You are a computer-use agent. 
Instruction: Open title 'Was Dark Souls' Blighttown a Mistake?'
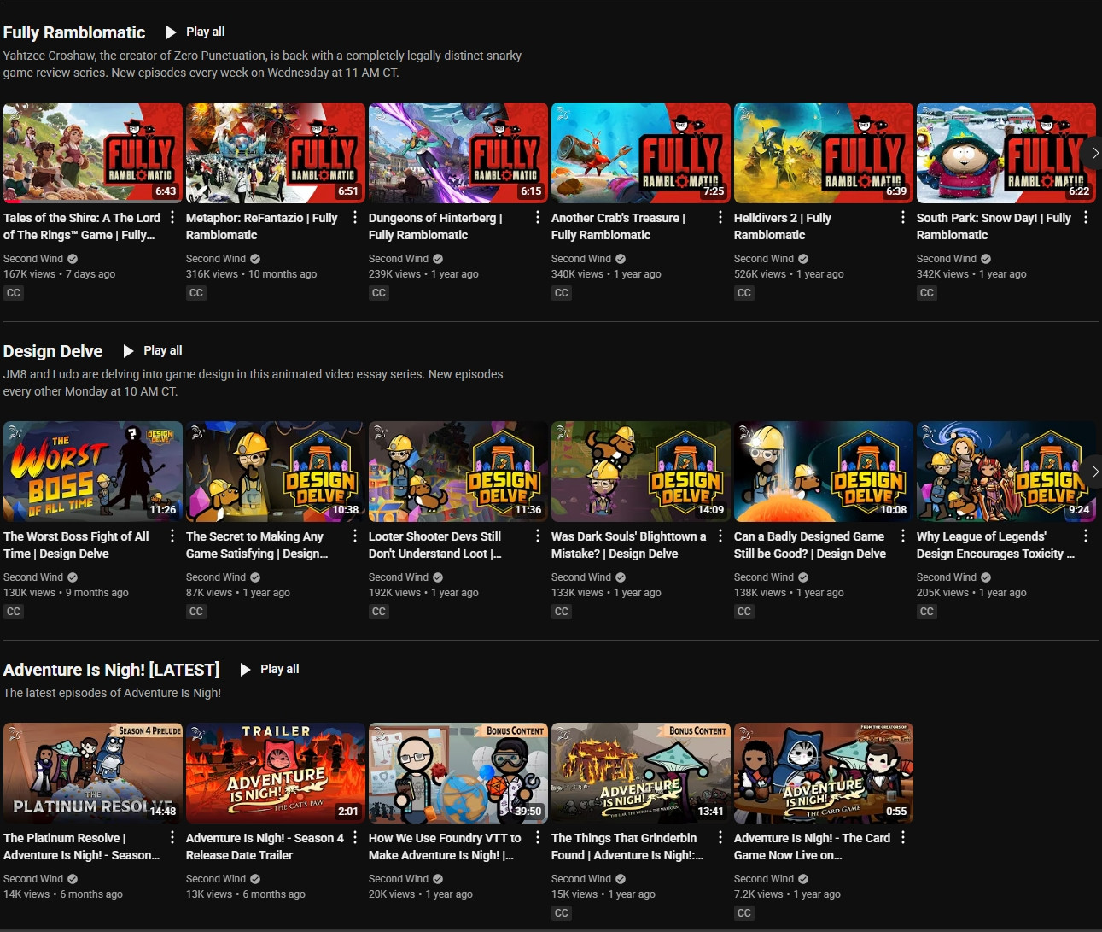pos(629,545)
